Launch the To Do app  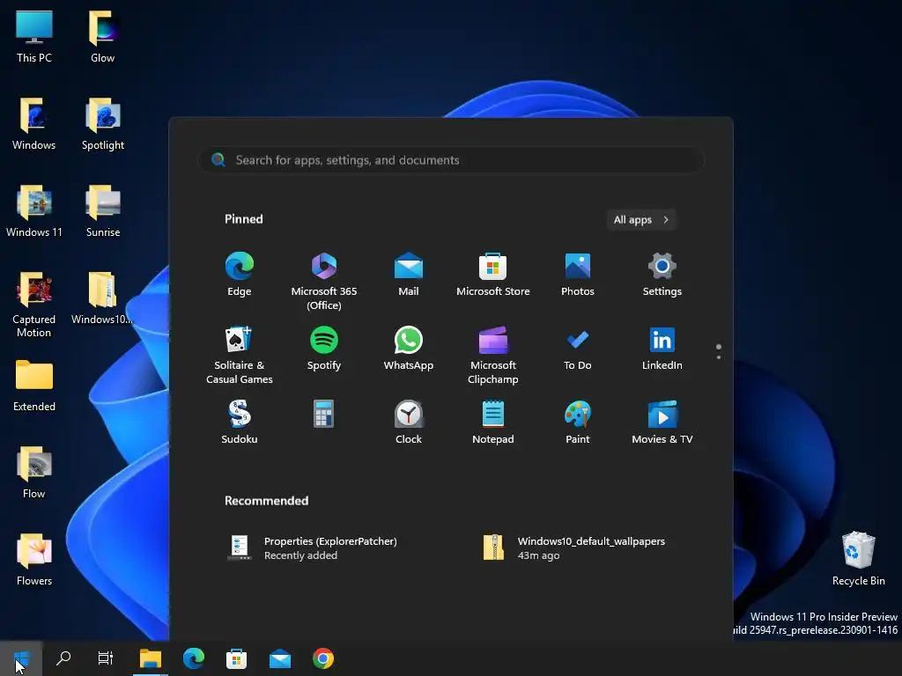tap(578, 349)
